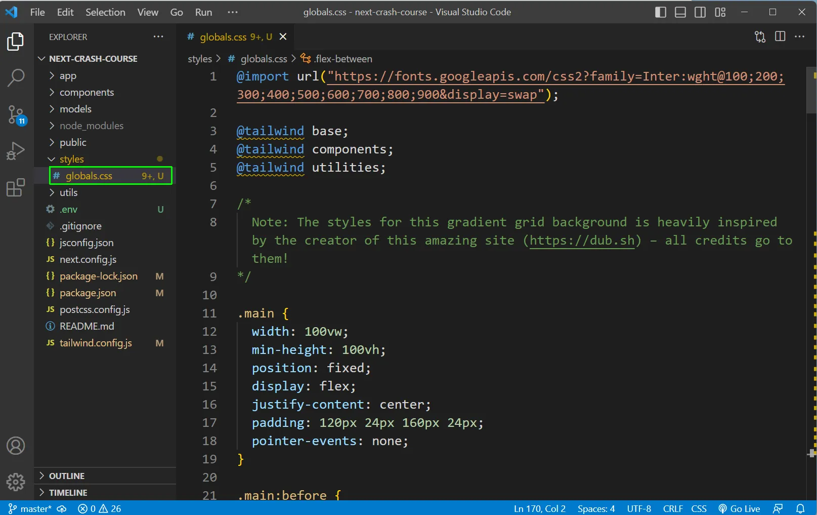Image resolution: width=817 pixels, height=515 pixels.
Task: Open package.json file
Action: click(x=105, y=293)
